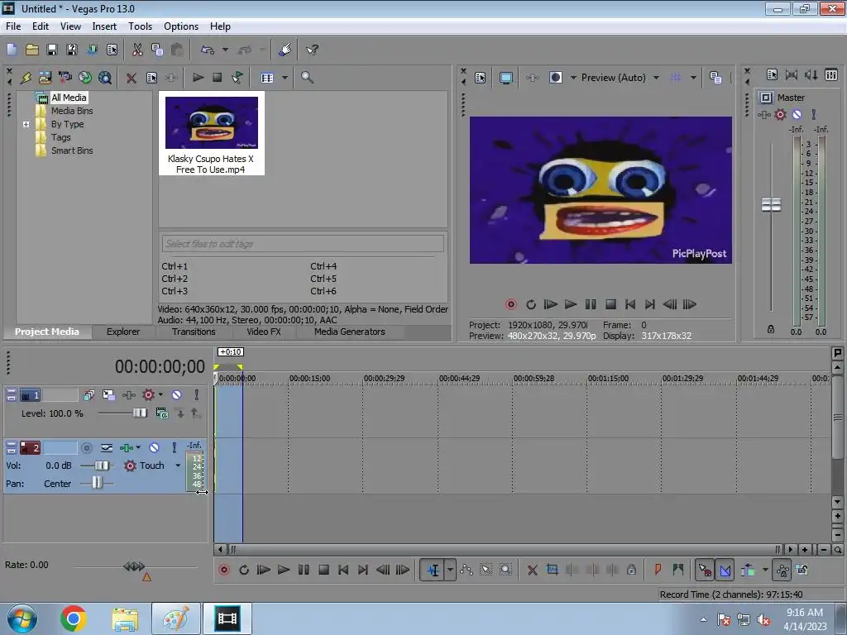Open video preview on external monitor icon
Screen dimensions: 847x635
(x=505, y=78)
